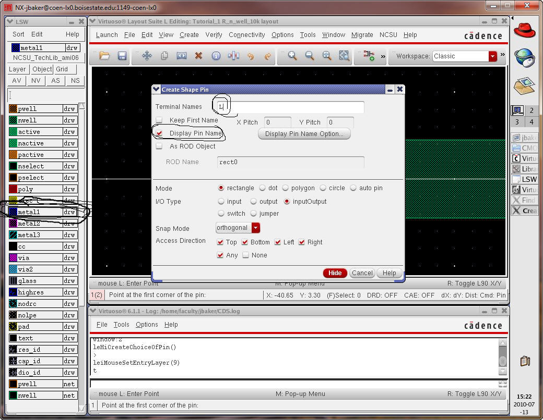
Task: Select the metal2 layer color swatch
Action: (14, 224)
